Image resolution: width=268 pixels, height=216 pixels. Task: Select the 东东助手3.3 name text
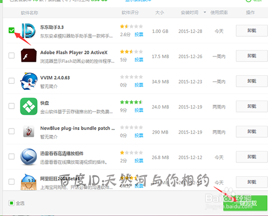click(x=52, y=27)
